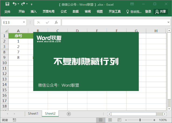Viewport: 172px width, 123px height.
Task: Click the 共享 share button
Action: 161,12
